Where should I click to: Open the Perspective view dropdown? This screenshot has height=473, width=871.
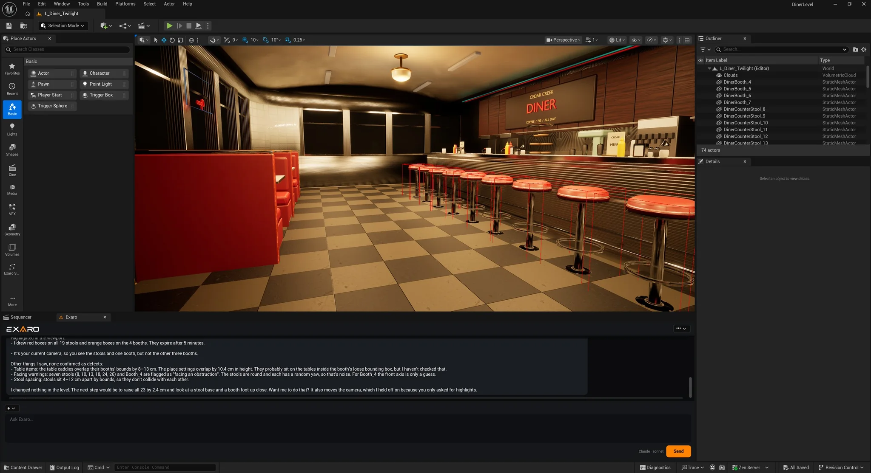(563, 40)
